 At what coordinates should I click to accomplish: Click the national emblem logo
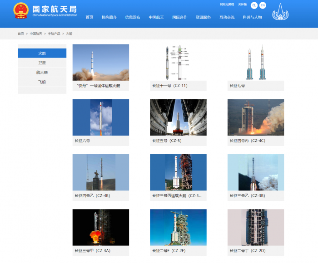click(x=21, y=10)
